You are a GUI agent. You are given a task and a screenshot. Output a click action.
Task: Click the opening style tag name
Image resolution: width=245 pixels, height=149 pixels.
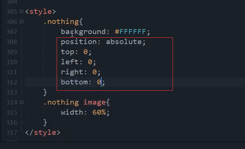pos(41,12)
